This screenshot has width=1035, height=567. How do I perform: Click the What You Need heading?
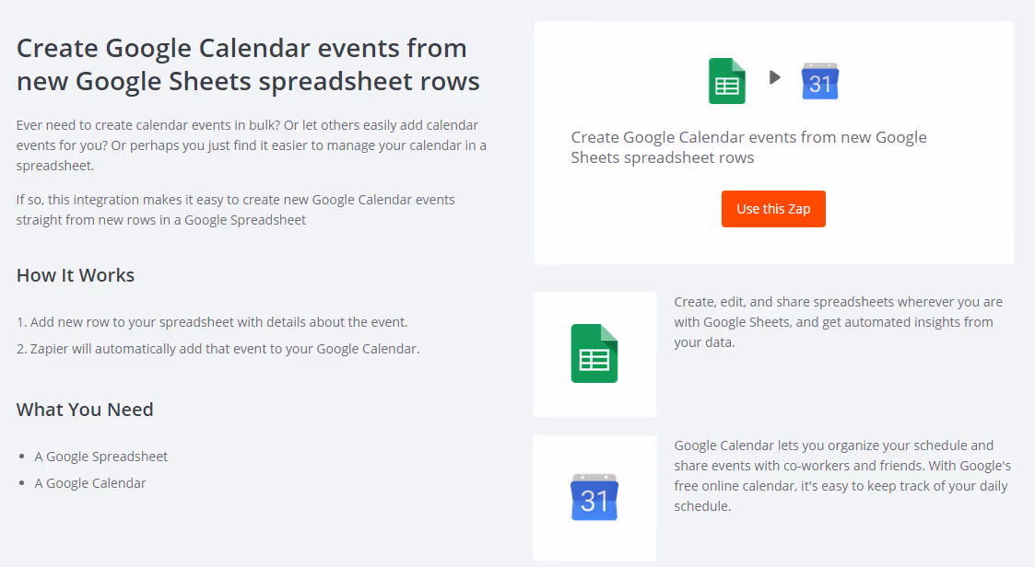[85, 410]
